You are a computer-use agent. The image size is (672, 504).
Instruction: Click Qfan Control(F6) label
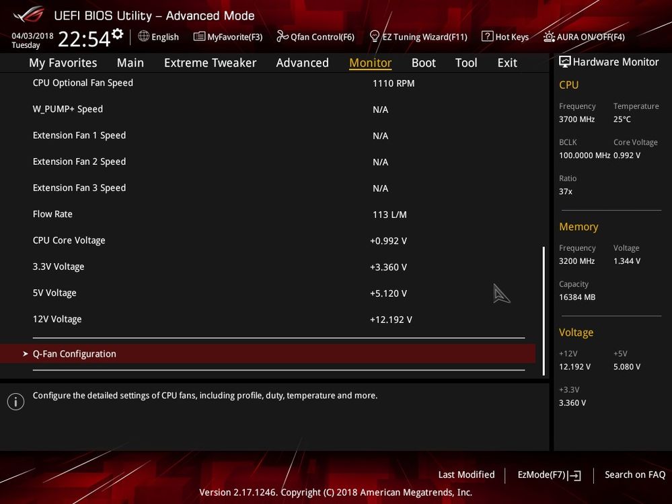(322, 37)
